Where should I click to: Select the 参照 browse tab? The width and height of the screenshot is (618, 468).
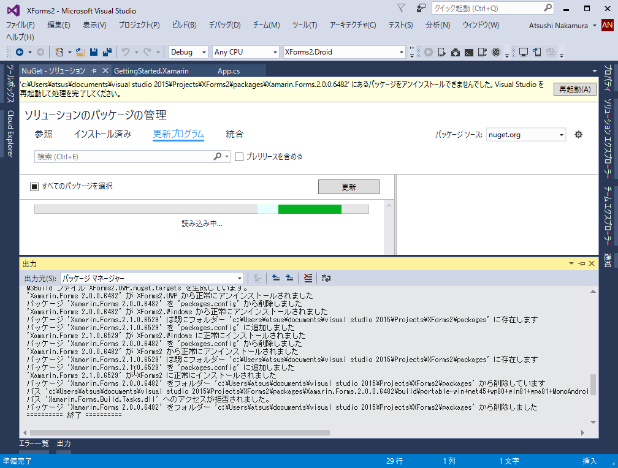44,134
